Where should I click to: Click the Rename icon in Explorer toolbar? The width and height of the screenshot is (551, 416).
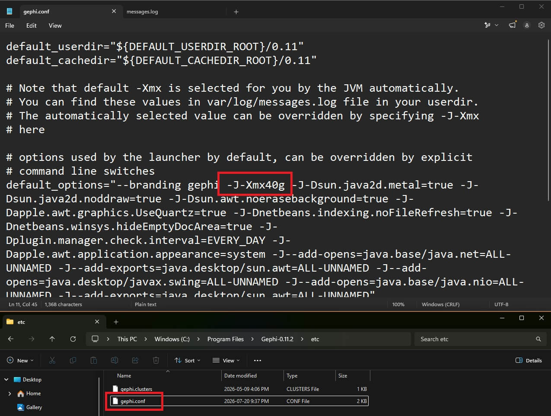[115, 360]
